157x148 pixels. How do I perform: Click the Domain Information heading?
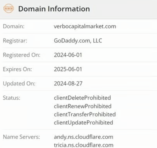[54, 9]
